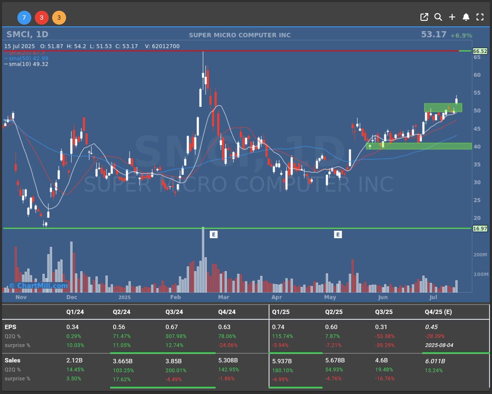Click the Q2/24 column header
This screenshot has height=394, width=492.
pos(121,312)
